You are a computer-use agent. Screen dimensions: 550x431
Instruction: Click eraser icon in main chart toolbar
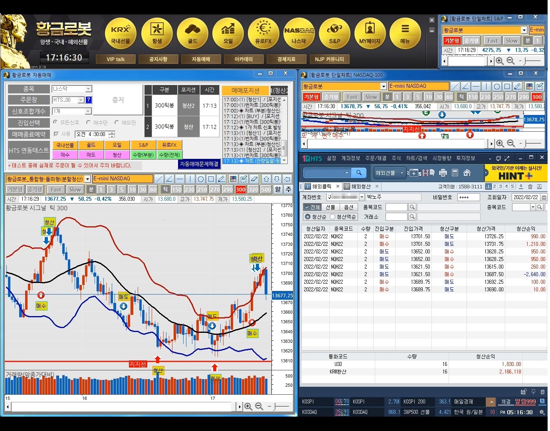coord(254,179)
